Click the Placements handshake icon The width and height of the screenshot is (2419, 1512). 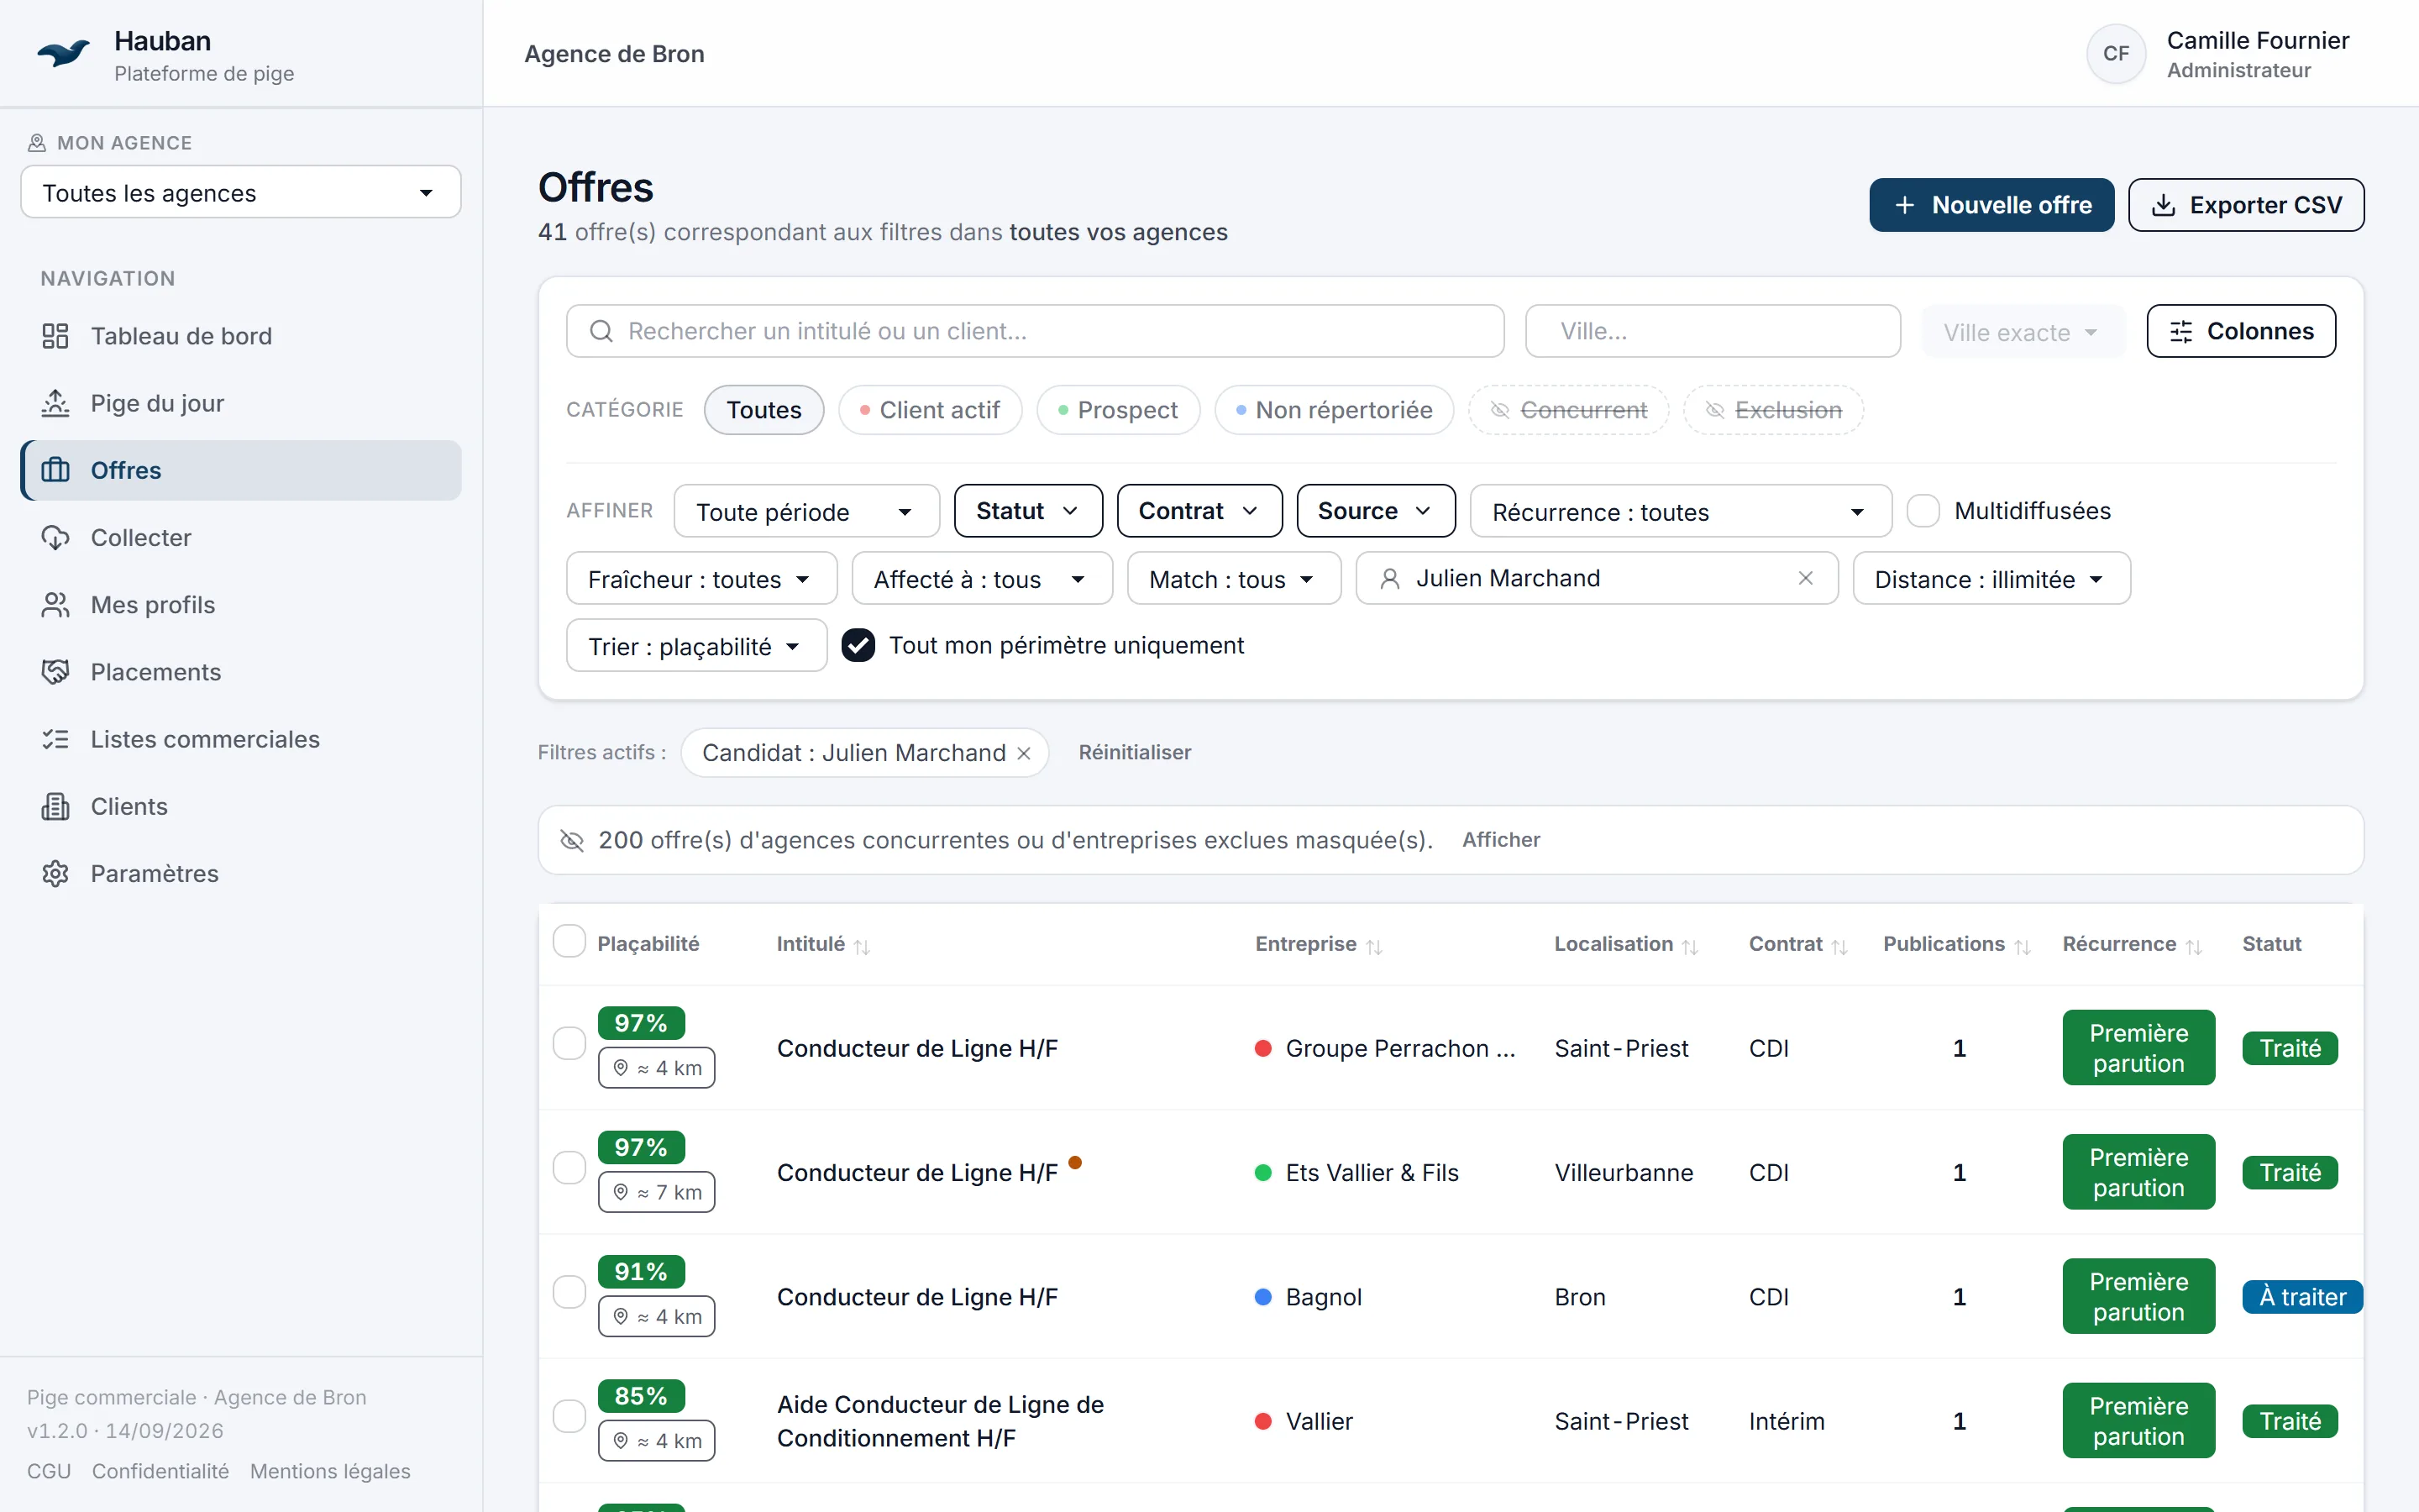(55, 672)
